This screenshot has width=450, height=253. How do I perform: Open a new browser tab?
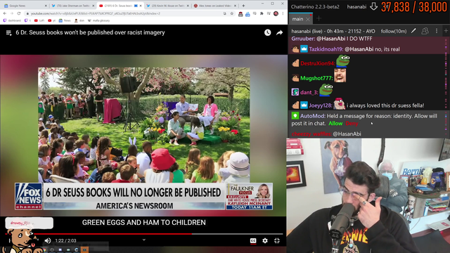point(243,6)
